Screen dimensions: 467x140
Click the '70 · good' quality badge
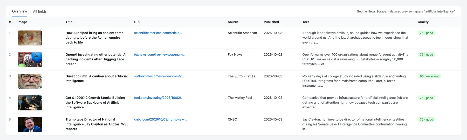click(427, 119)
